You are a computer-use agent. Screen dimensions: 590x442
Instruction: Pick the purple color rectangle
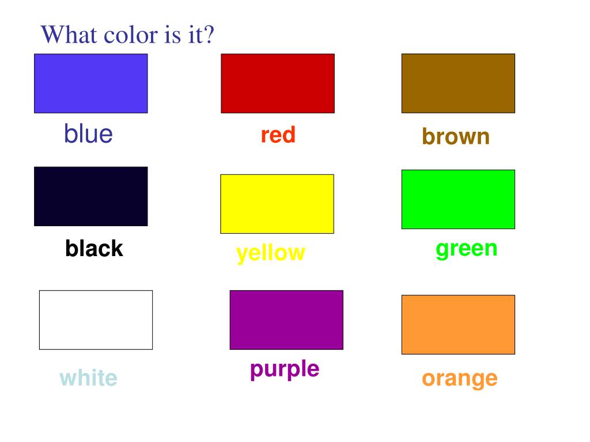(x=287, y=320)
